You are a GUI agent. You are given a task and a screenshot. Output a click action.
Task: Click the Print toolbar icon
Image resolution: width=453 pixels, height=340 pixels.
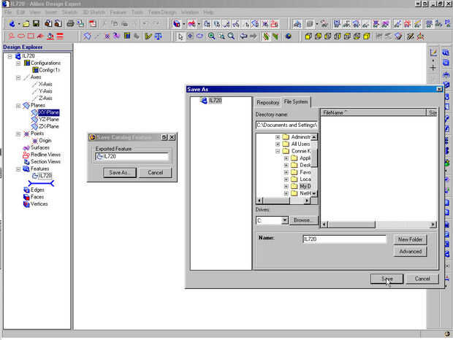[70, 23]
